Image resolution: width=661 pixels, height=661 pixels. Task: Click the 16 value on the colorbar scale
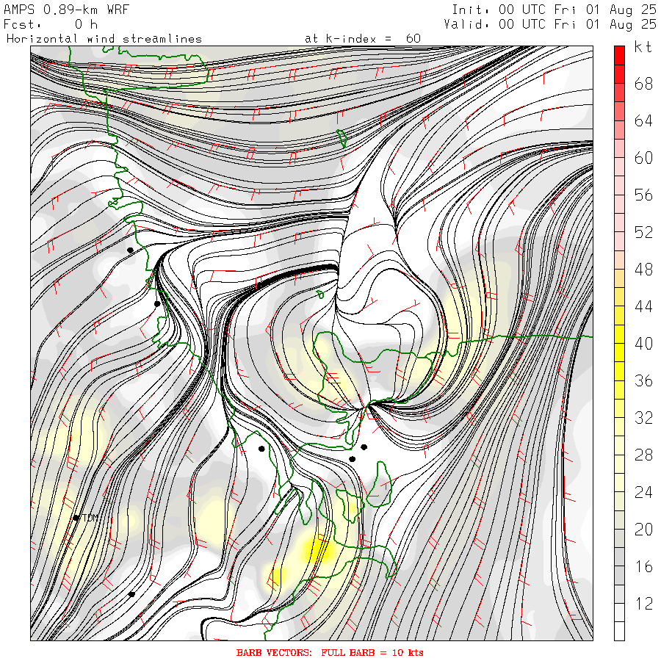pyautogui.click(x=643, y=566)
